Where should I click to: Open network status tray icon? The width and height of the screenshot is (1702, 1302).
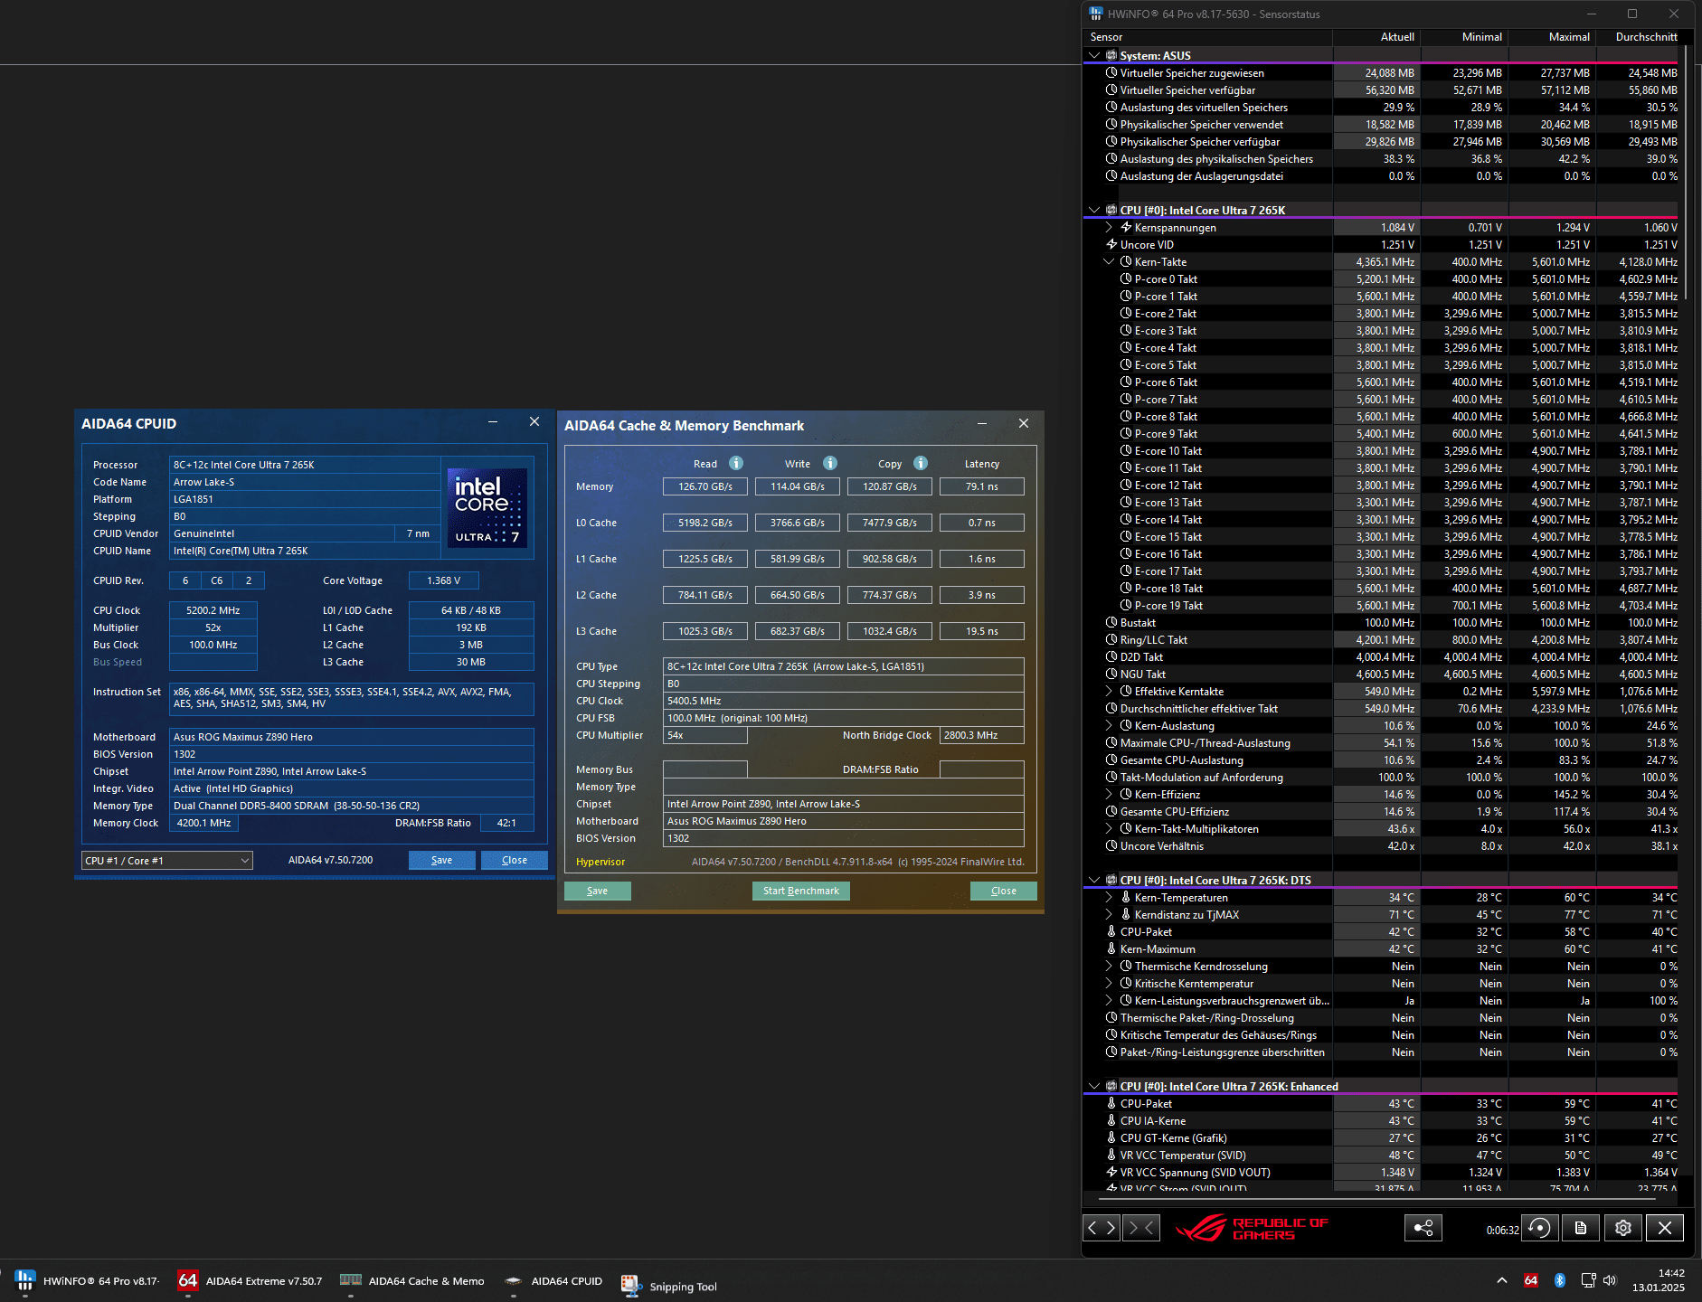[x=1588, y=1280]
